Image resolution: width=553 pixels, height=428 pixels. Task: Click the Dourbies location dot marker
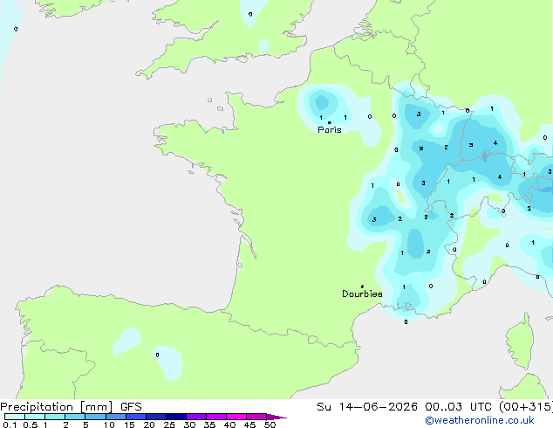click(x=362, y=286)
